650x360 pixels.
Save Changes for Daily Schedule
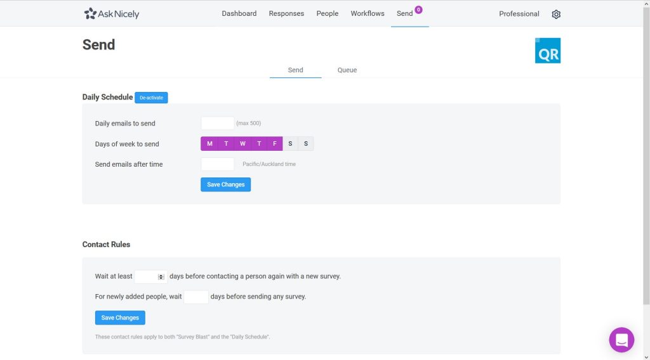225,184
